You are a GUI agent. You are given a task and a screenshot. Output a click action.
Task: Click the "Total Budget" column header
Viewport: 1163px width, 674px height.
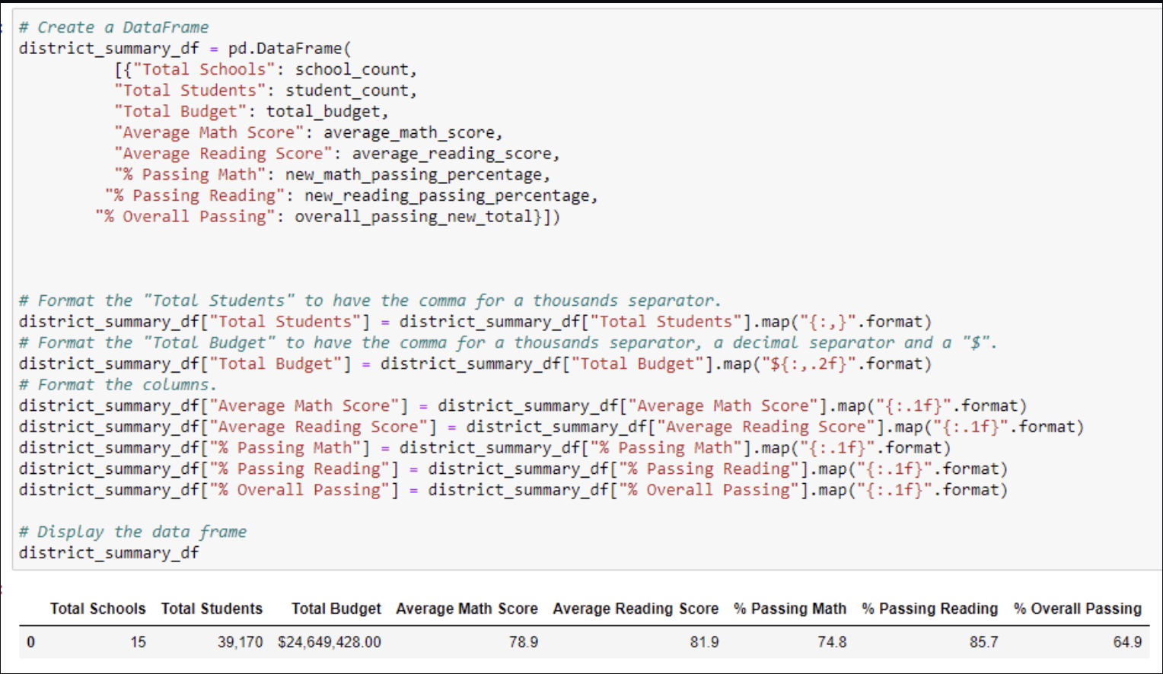pos(336,609)
